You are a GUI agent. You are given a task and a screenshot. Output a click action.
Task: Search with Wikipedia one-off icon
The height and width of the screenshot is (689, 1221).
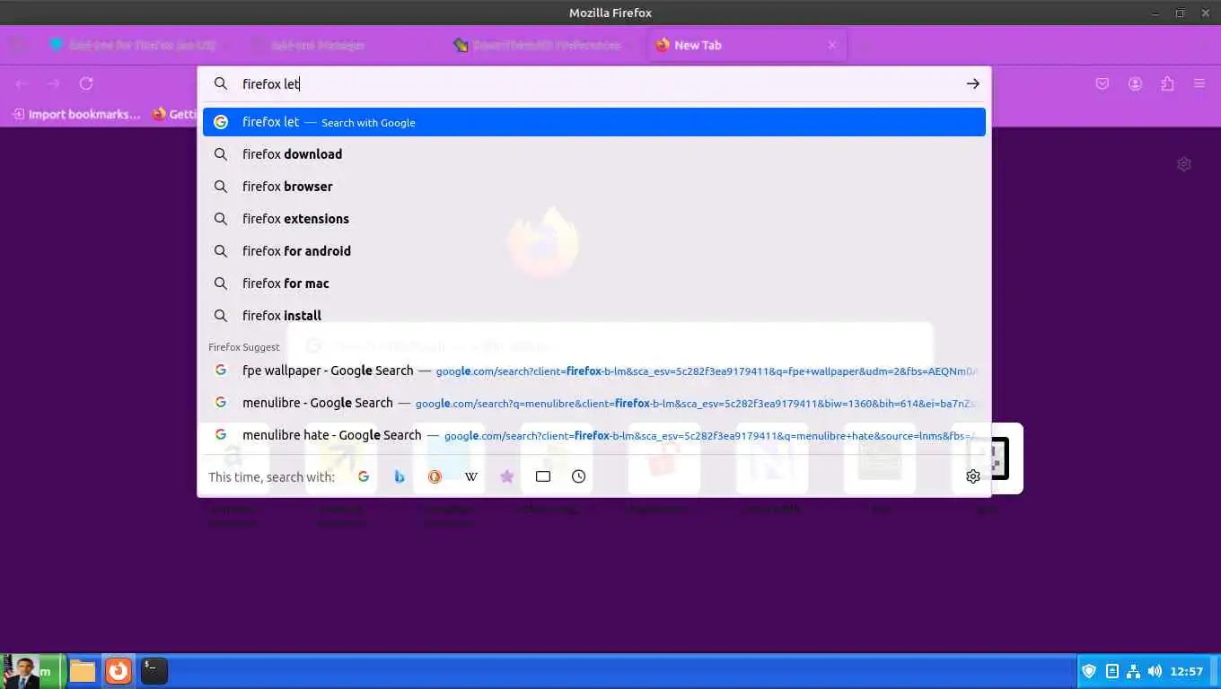click(x=471, y=476)
